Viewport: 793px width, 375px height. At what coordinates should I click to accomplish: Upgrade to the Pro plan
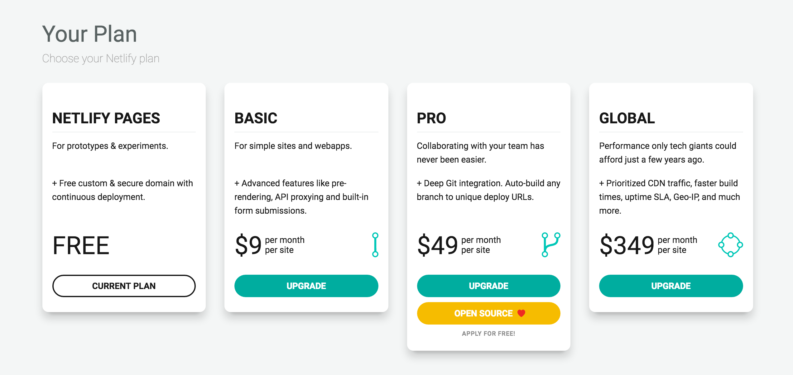[488, 286]
